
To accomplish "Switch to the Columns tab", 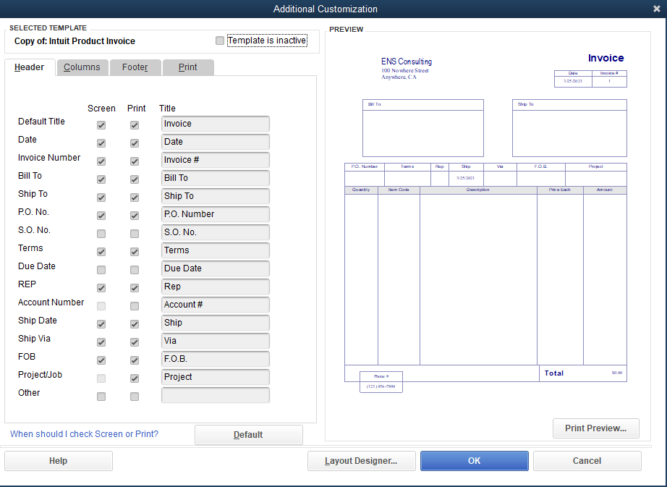I will pyautogui.click(x=82, y=67).
